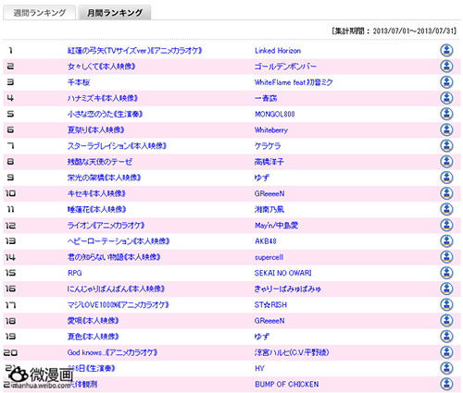Open song God knows...《アニメカラオケ》

tap(112, 352)
